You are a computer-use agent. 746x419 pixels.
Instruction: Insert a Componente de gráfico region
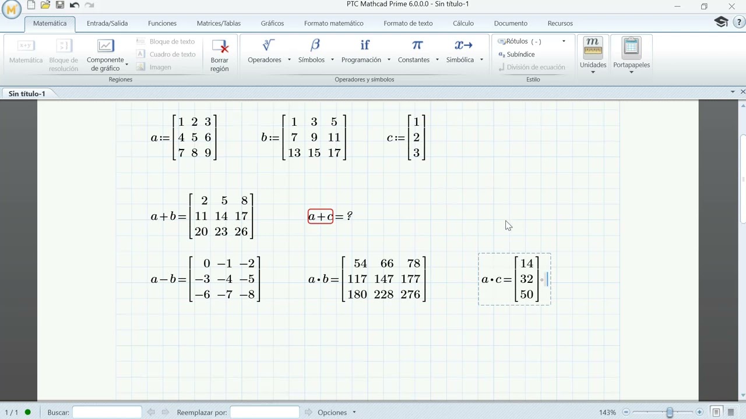tap(105, 55)
